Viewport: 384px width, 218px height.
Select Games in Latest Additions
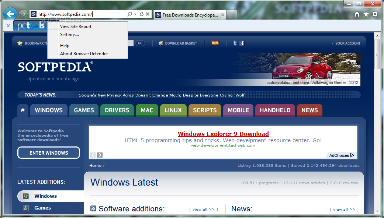pyautogui.click(x=43, y=208)
